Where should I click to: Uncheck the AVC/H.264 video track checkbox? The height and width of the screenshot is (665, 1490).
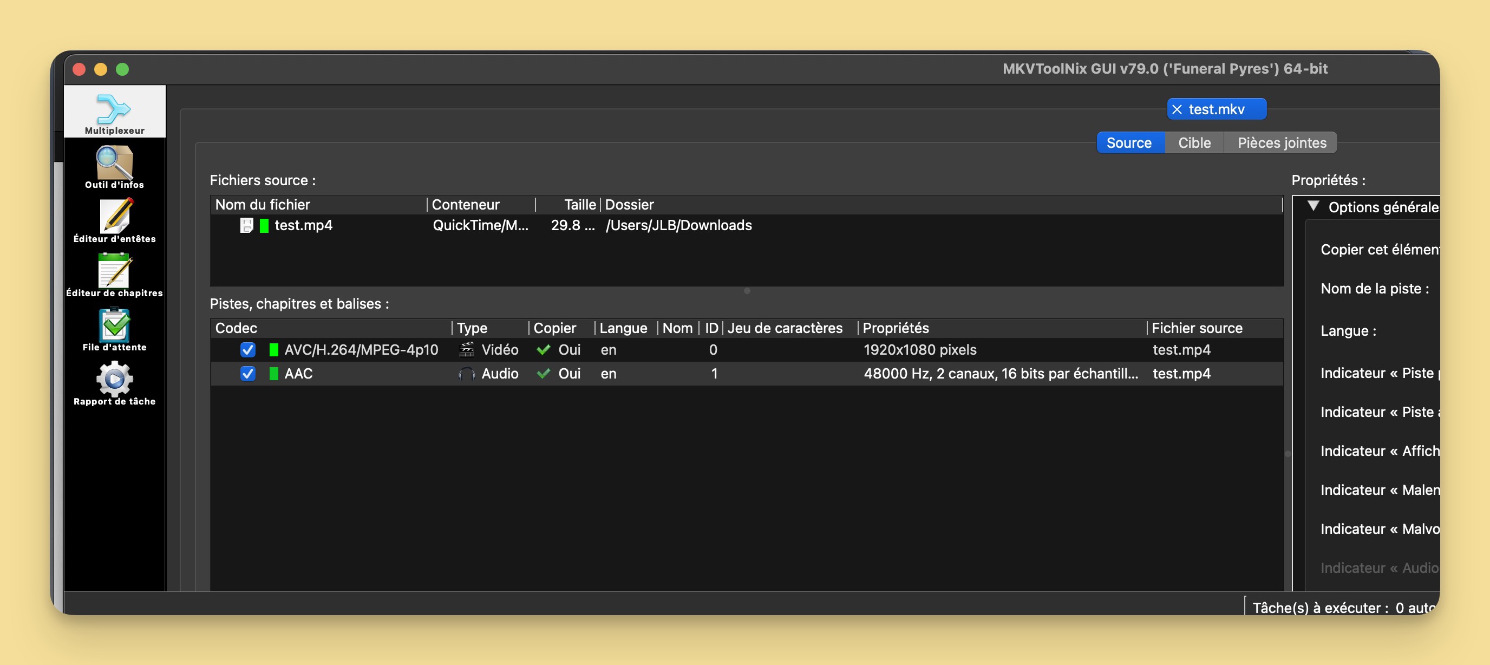point(247,350)
